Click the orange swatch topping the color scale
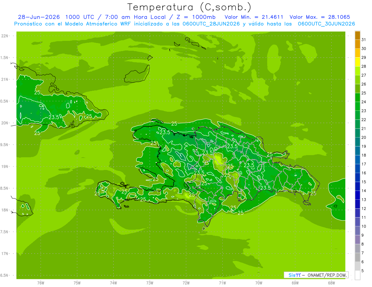Screen dimensions: 372x287 pyautogui.click(x=358, y=35)
